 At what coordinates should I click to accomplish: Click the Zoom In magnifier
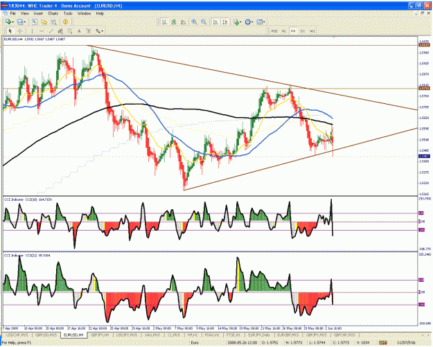click(x=195, y=21)
